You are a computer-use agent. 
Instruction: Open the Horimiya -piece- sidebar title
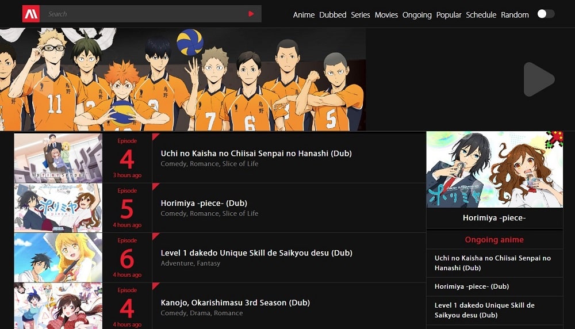494,218
